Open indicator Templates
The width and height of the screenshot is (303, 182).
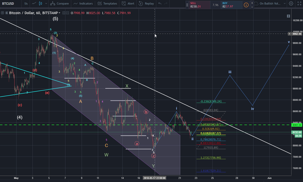tap(107, 3)
